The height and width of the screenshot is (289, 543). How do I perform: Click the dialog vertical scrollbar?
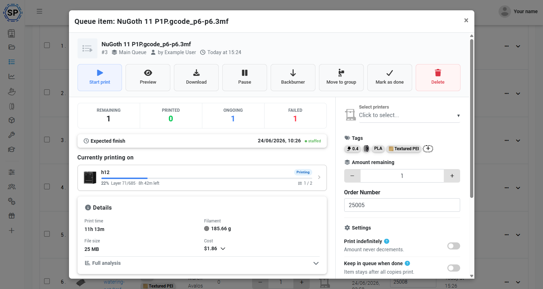pyautogui.click(x=472, y=118)
